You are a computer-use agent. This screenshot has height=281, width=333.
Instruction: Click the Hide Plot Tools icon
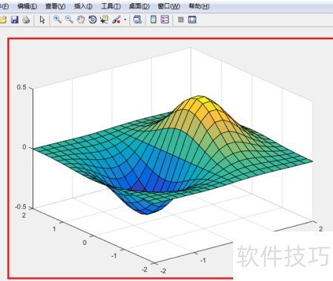tap(181, 20)
